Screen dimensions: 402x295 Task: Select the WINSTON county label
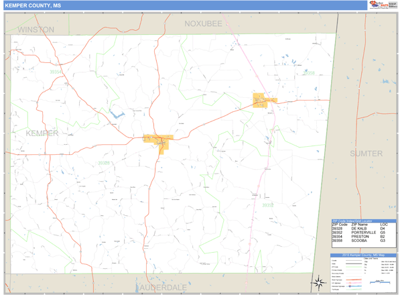(36, 30)
